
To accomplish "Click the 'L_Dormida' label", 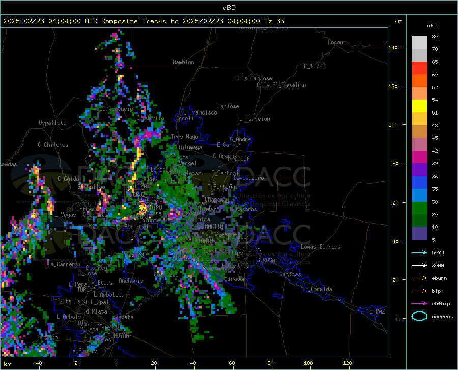I will click(318, 289).
